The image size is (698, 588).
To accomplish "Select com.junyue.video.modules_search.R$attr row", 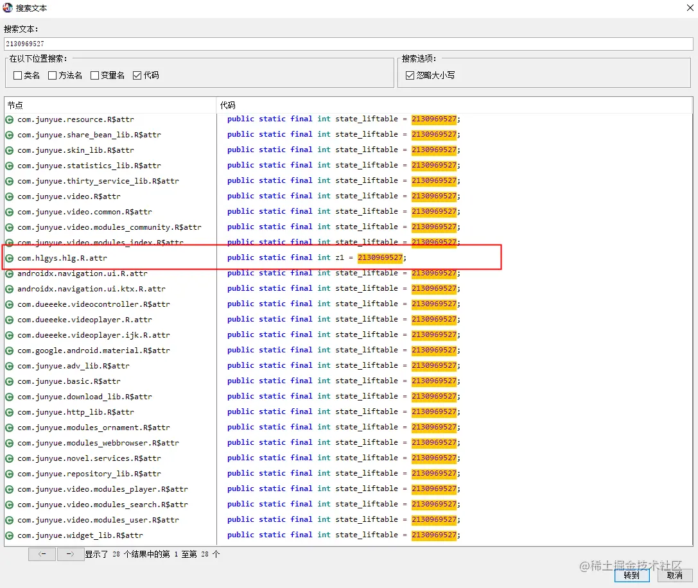I will [349, 505].
